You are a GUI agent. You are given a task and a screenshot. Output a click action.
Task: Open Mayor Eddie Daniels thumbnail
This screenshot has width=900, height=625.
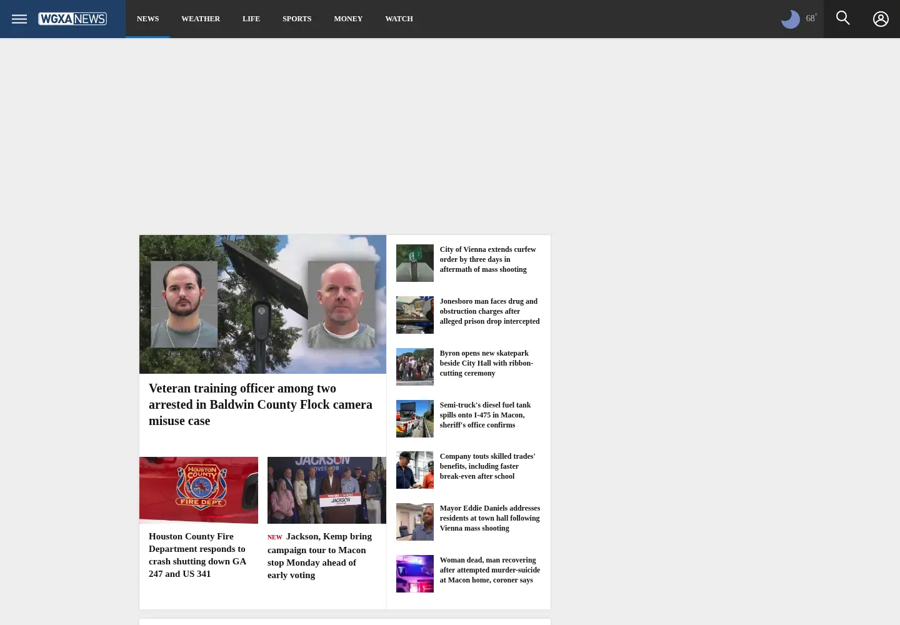point(415,522)
